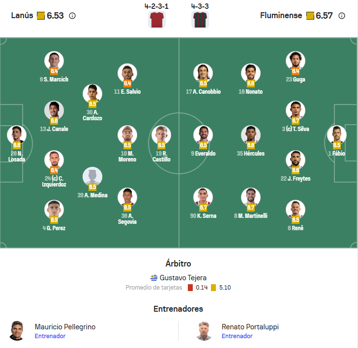Click the red card average swatch

click(x=190, y=288)
